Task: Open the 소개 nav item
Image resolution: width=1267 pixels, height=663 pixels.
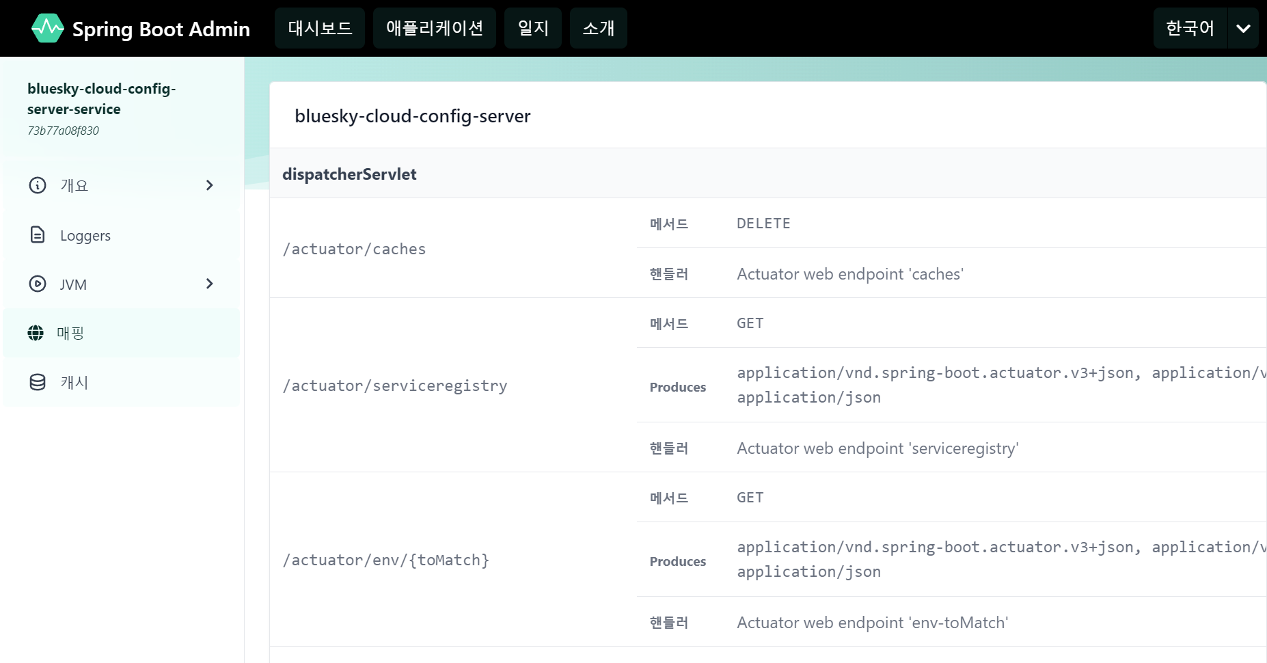Action: tap(599, 28)
